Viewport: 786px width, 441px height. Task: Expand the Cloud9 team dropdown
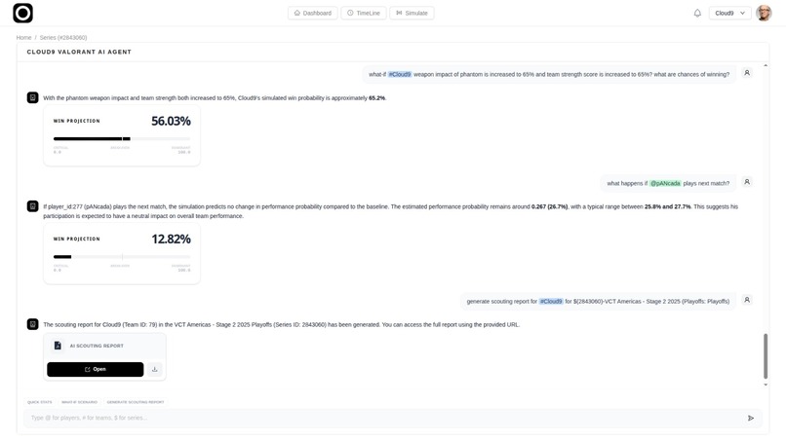point(729,13)
